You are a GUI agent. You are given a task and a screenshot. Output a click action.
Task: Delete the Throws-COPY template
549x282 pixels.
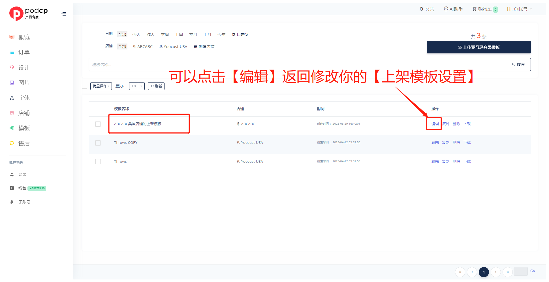click(x=456, y=142)
